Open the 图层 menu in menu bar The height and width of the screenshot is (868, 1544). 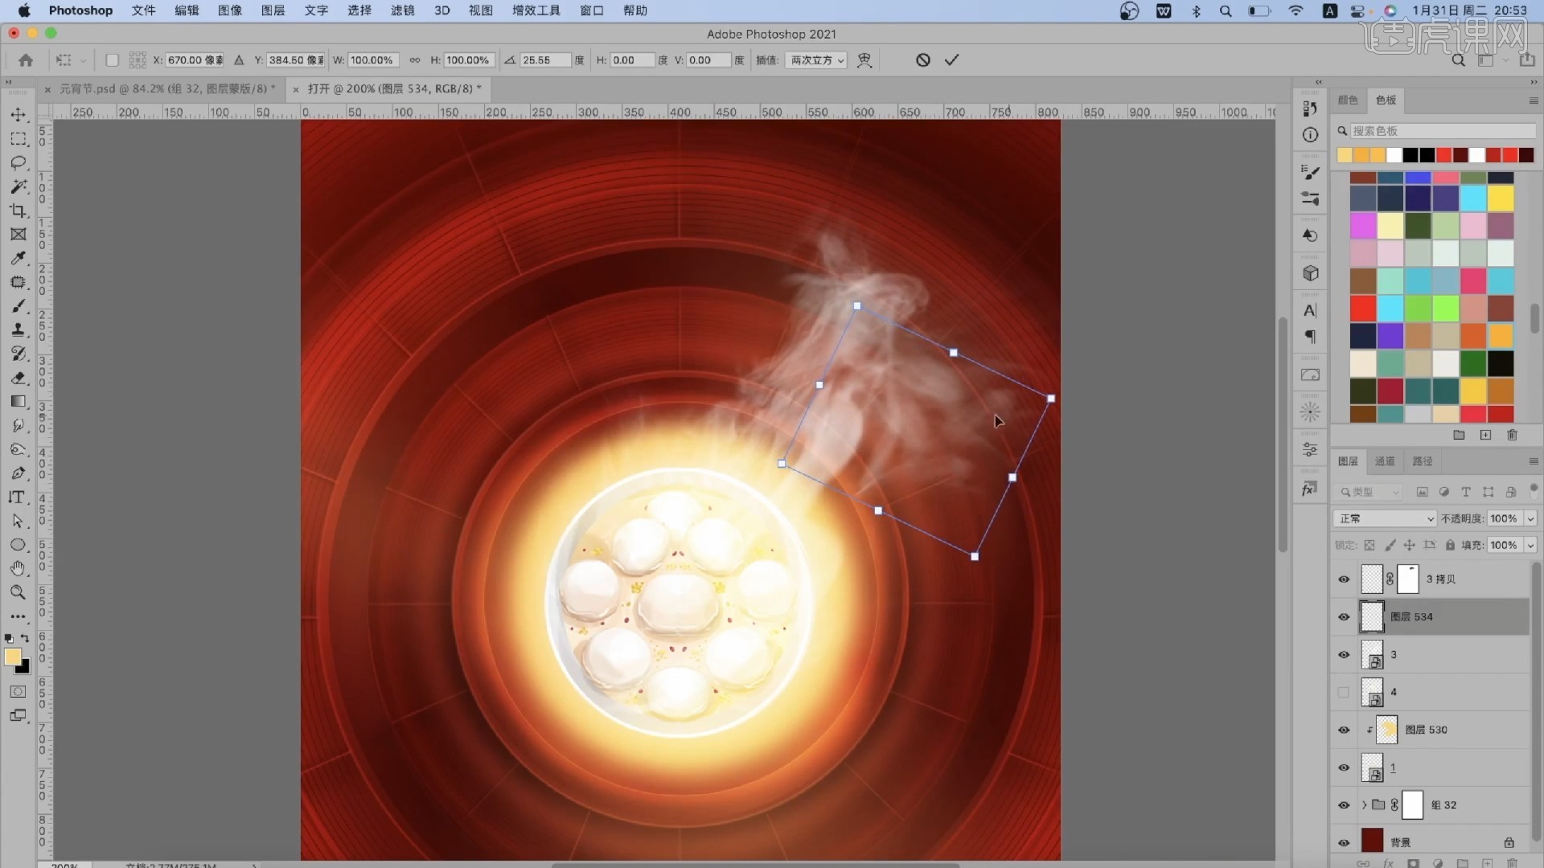point(273,10)
